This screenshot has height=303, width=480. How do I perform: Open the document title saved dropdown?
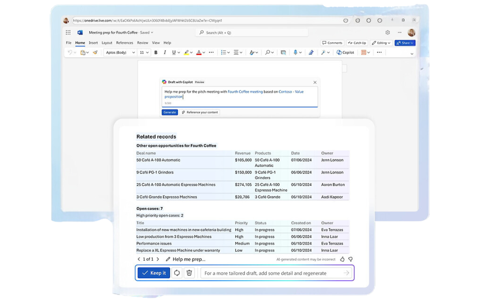[152, 33]
